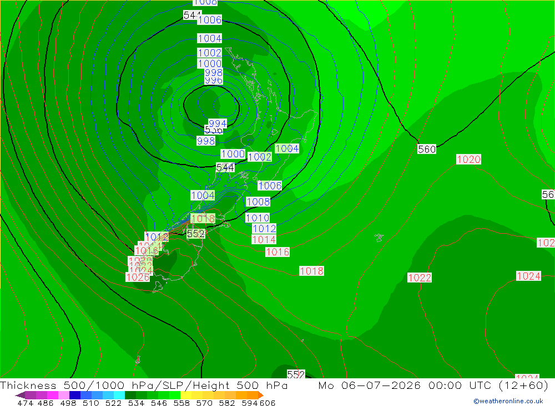
Task: Click the 552 label at the bottom edge
Action: [x=296, y=374]
